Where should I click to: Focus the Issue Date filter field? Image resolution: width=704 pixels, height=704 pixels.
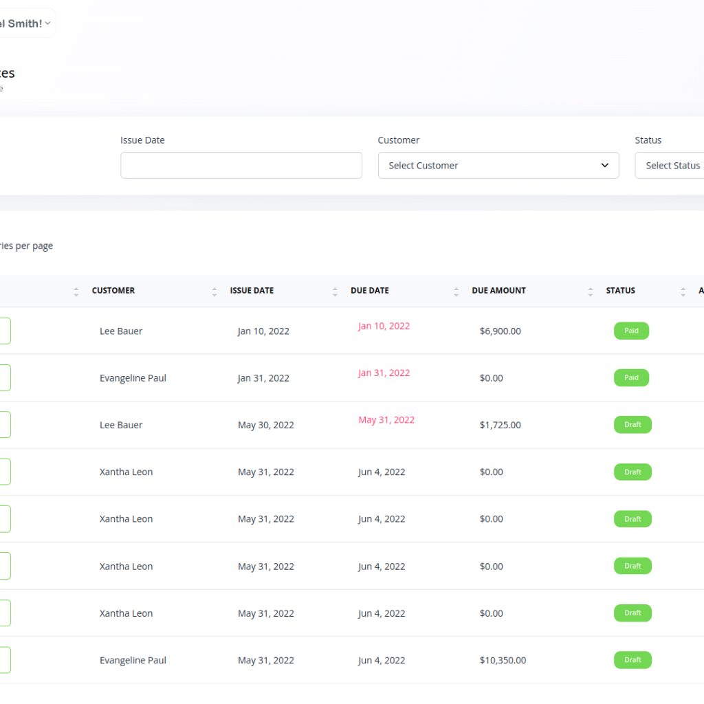[241, 166]
